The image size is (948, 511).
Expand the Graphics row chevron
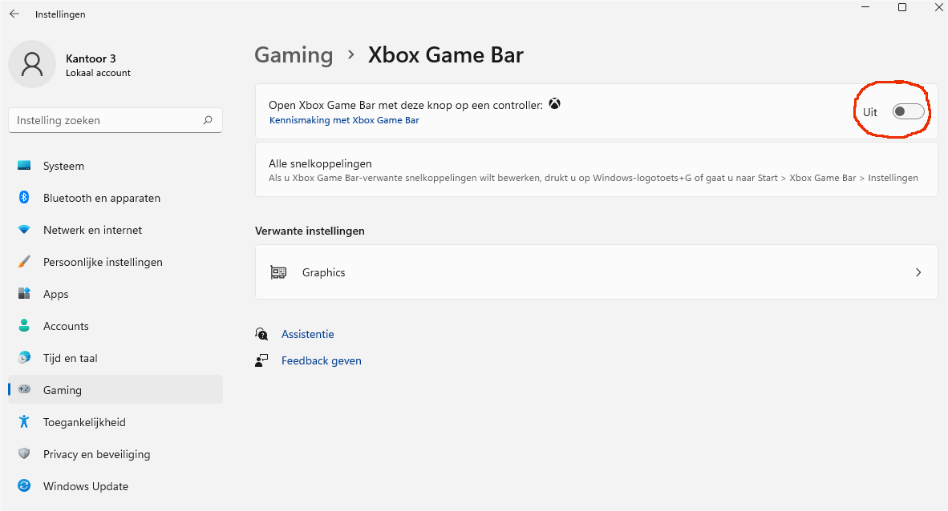pyautogui.click(x=918, y=272)
